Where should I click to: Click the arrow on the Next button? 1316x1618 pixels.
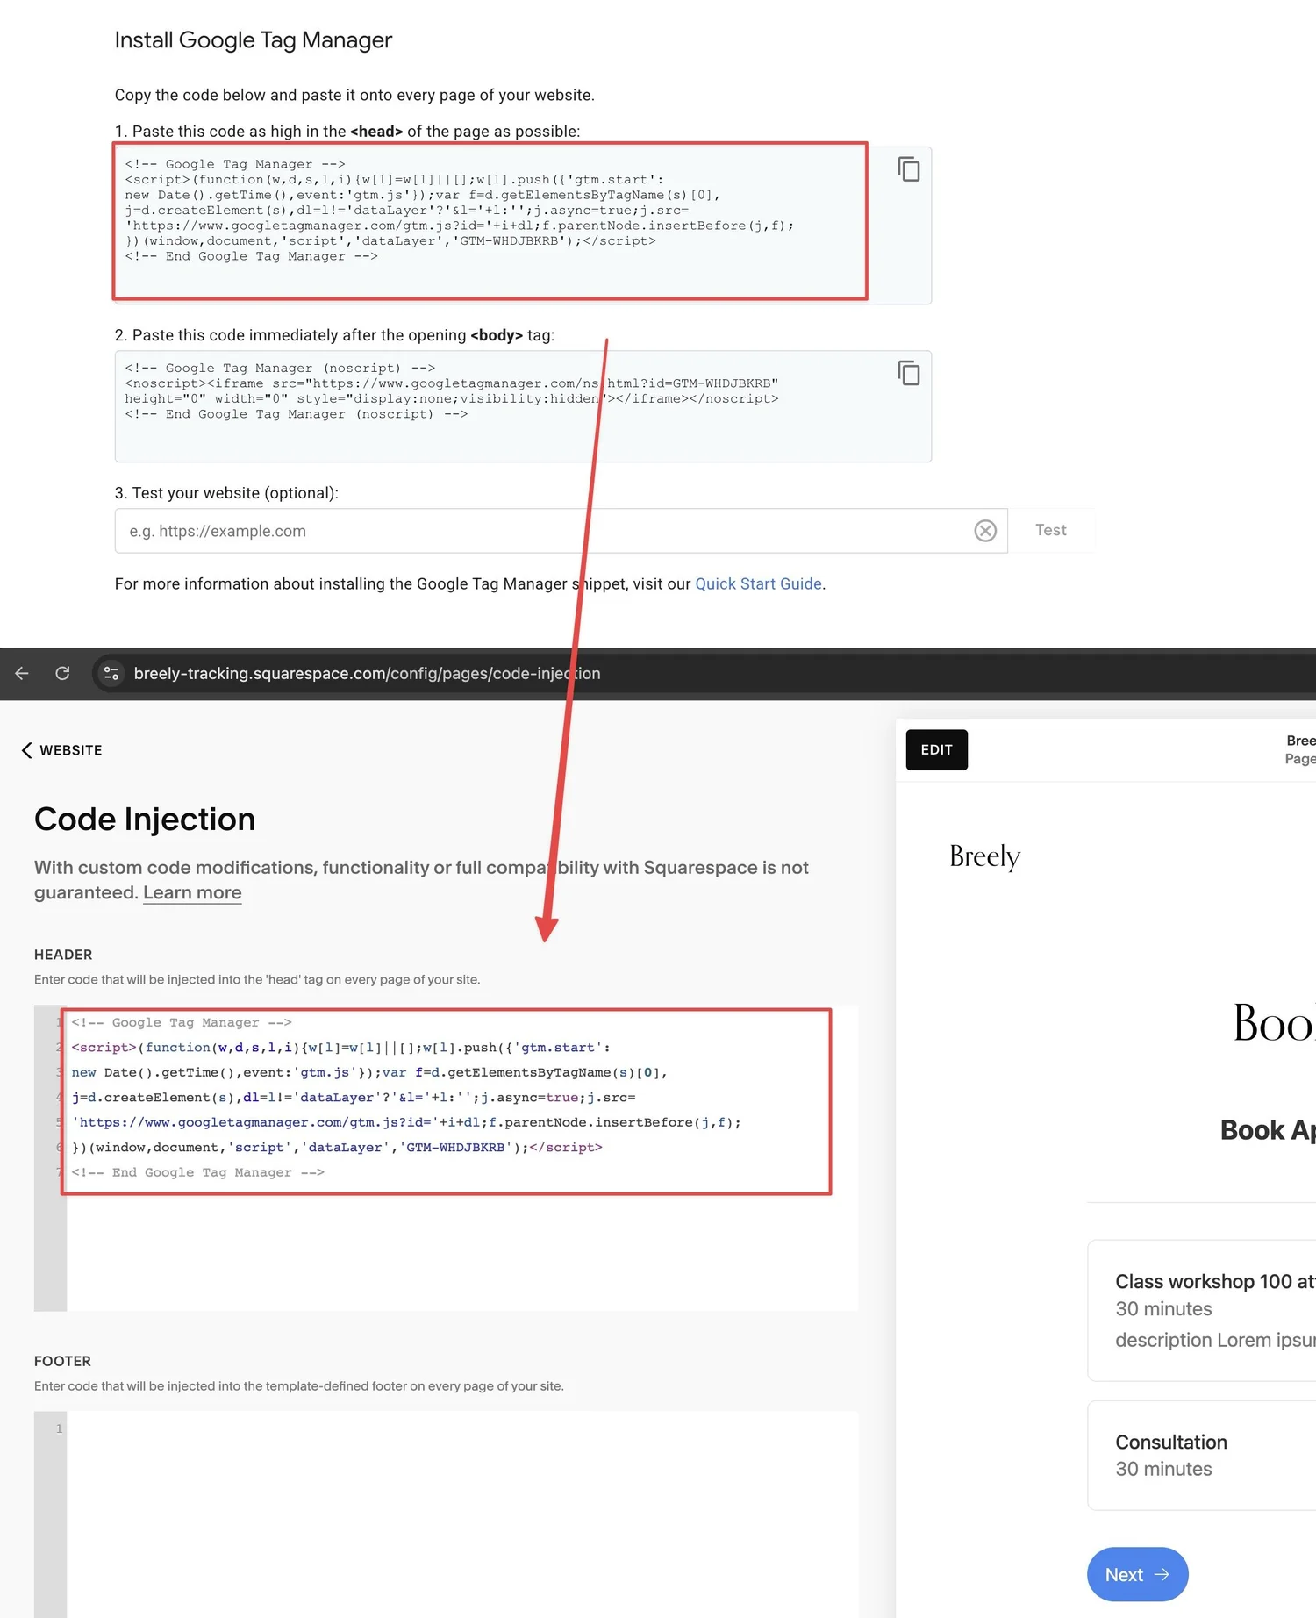tap(1162, 1574)
